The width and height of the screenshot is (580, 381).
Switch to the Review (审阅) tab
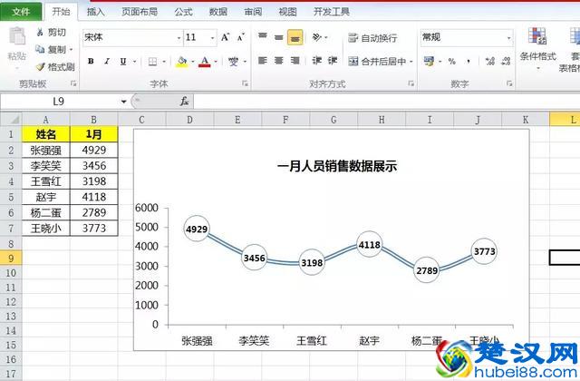[253, 12]
